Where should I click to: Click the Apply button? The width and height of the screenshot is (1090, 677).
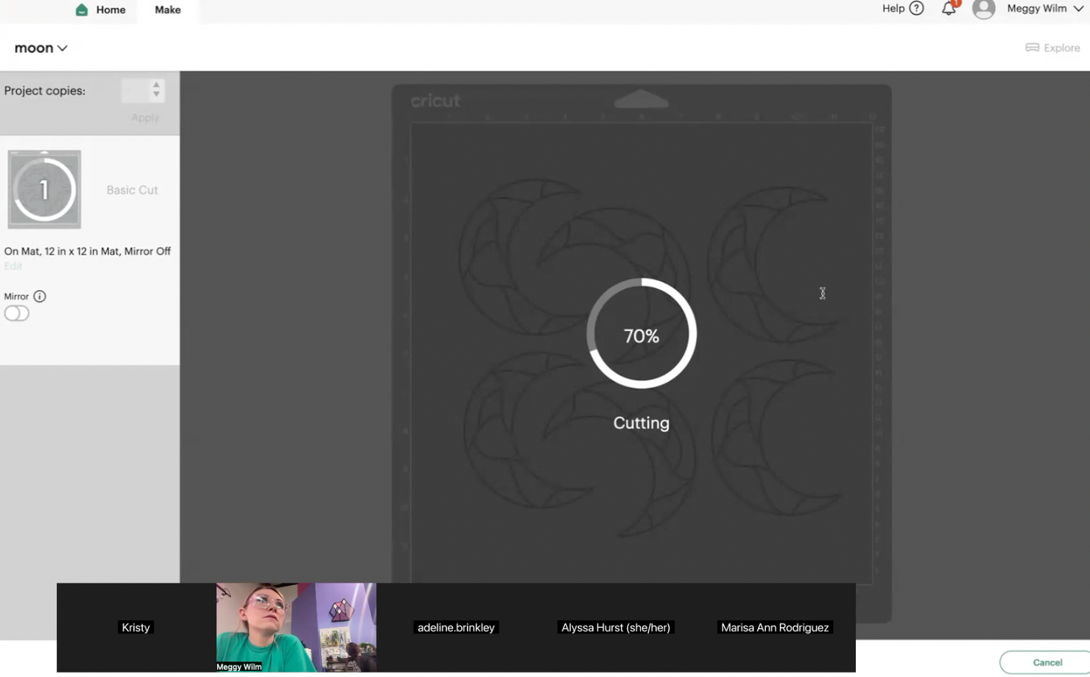[x=145, y=118]
